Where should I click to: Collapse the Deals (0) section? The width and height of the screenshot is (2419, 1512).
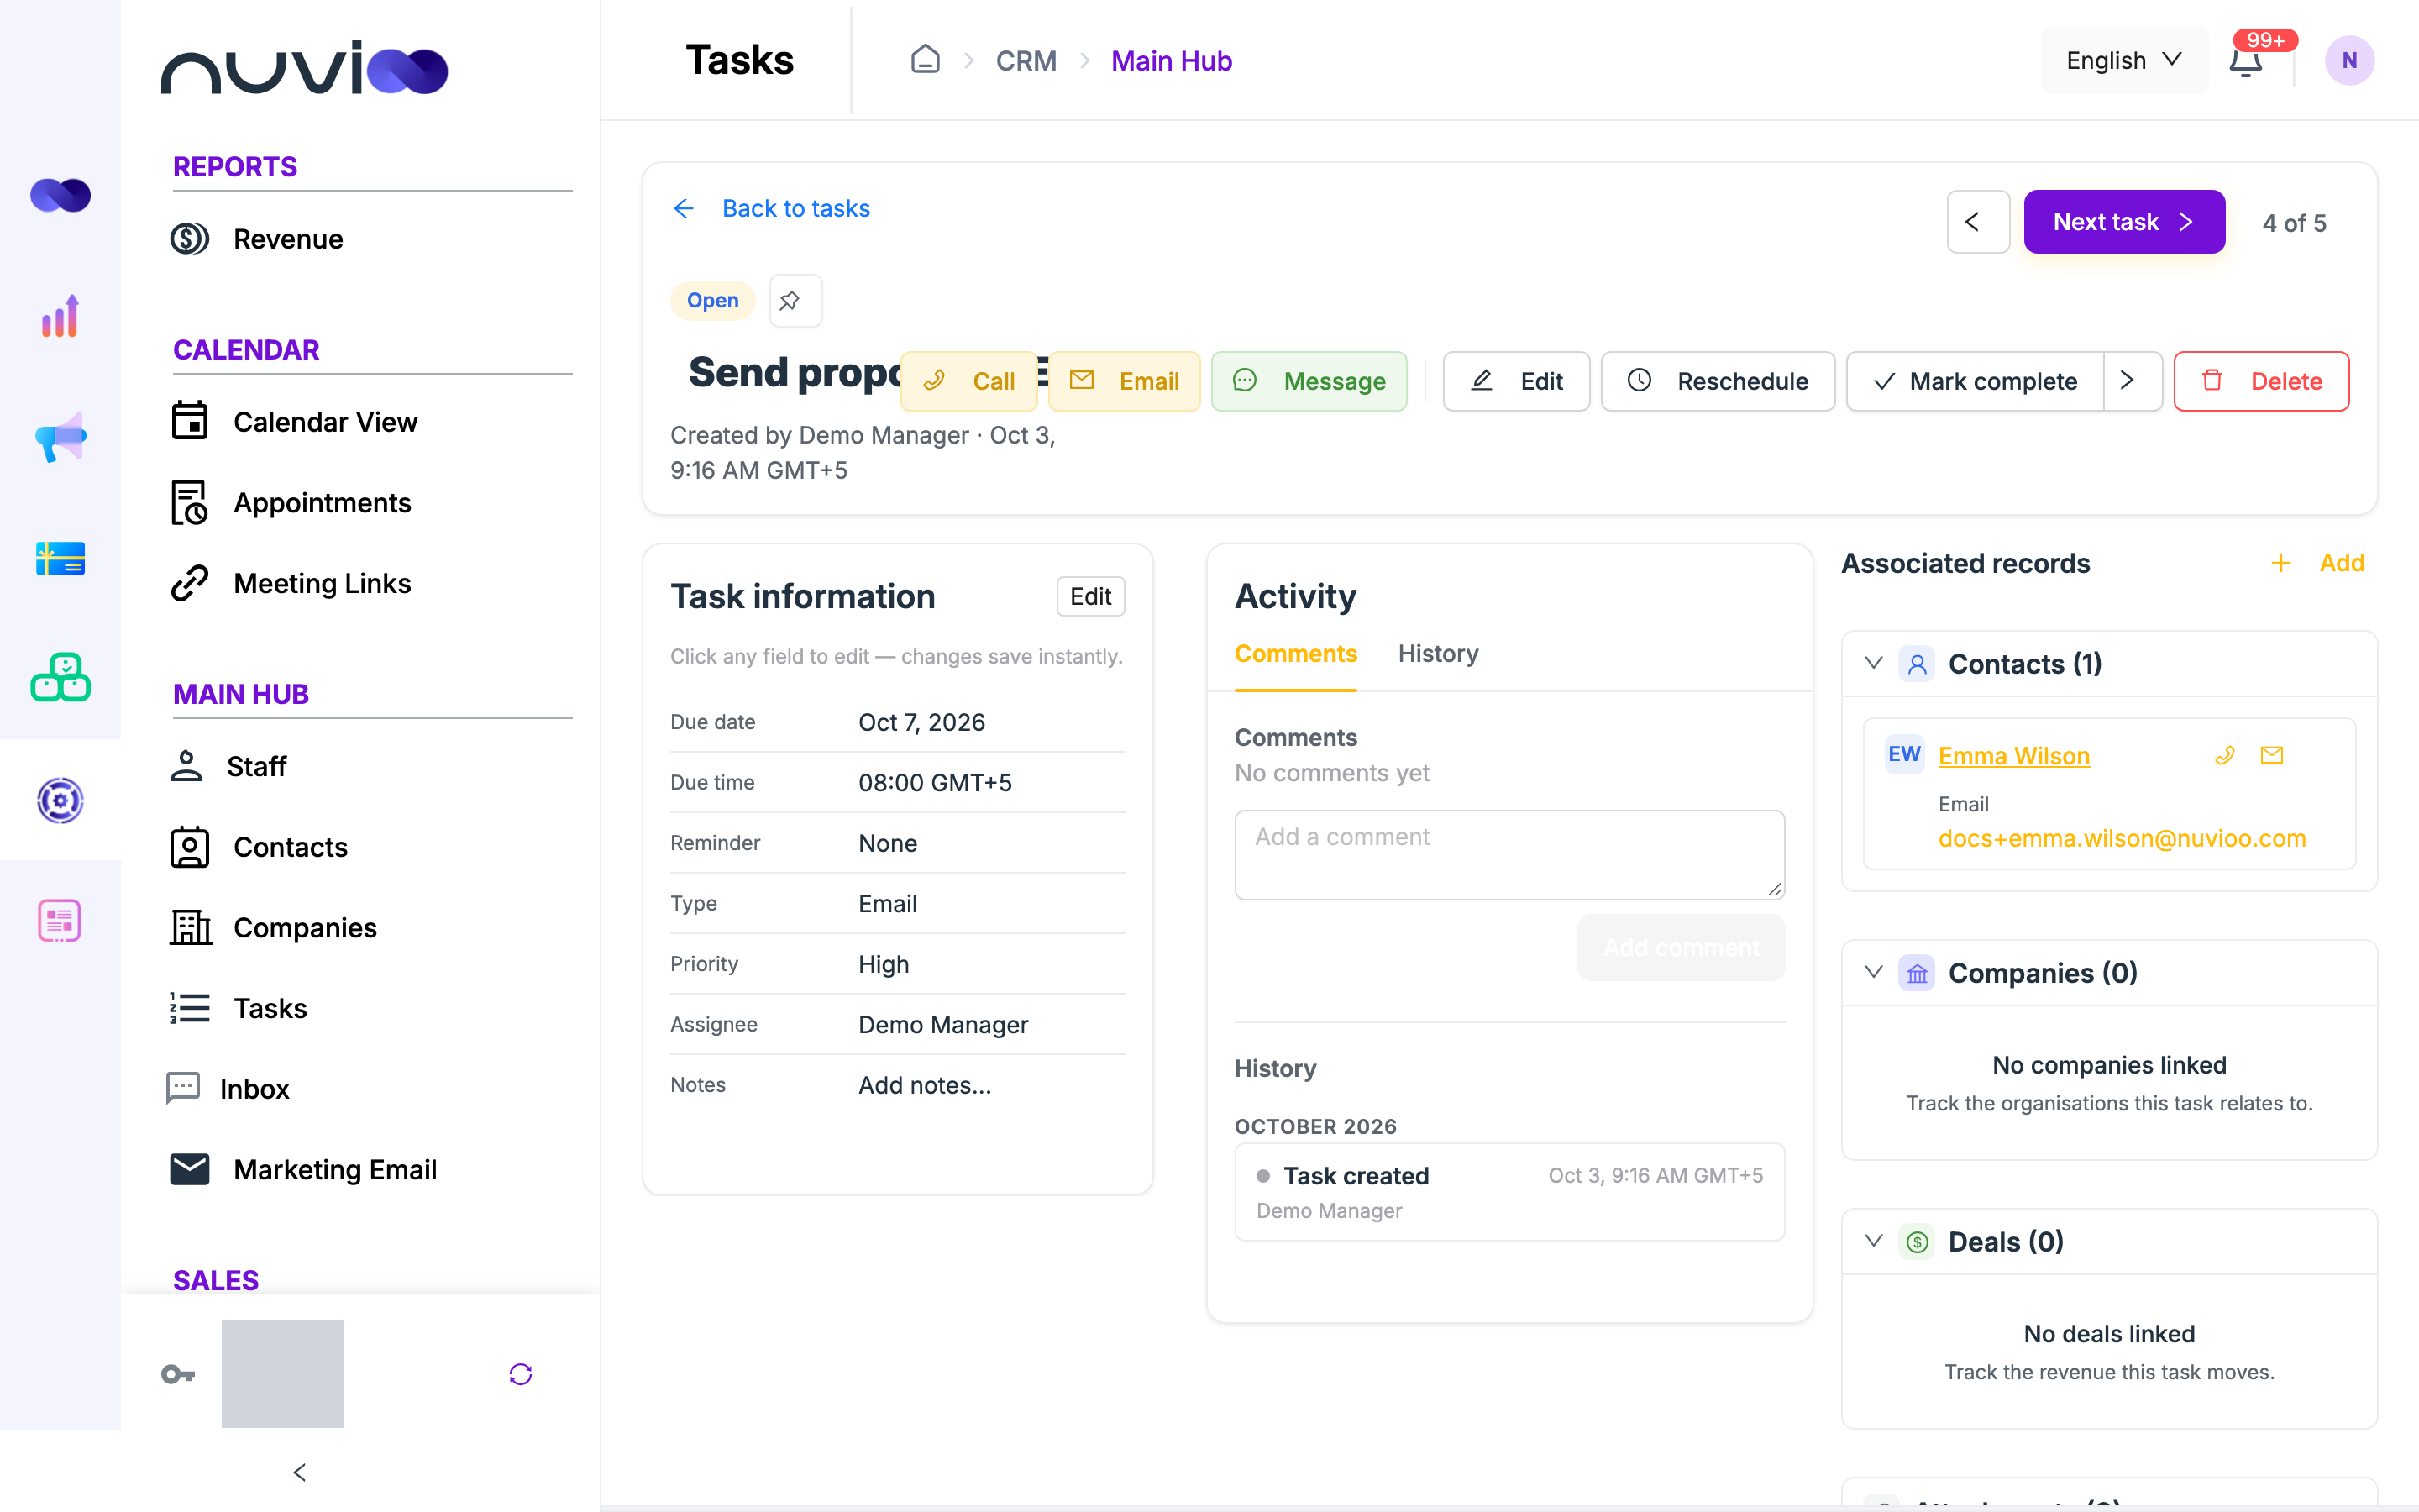pyautogui.click(x=1873, y=1241)
